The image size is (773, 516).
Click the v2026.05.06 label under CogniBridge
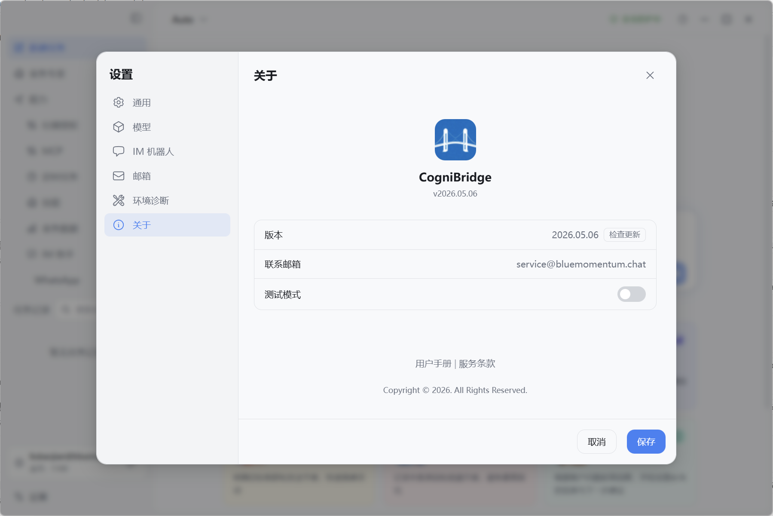tap(455, 193)
